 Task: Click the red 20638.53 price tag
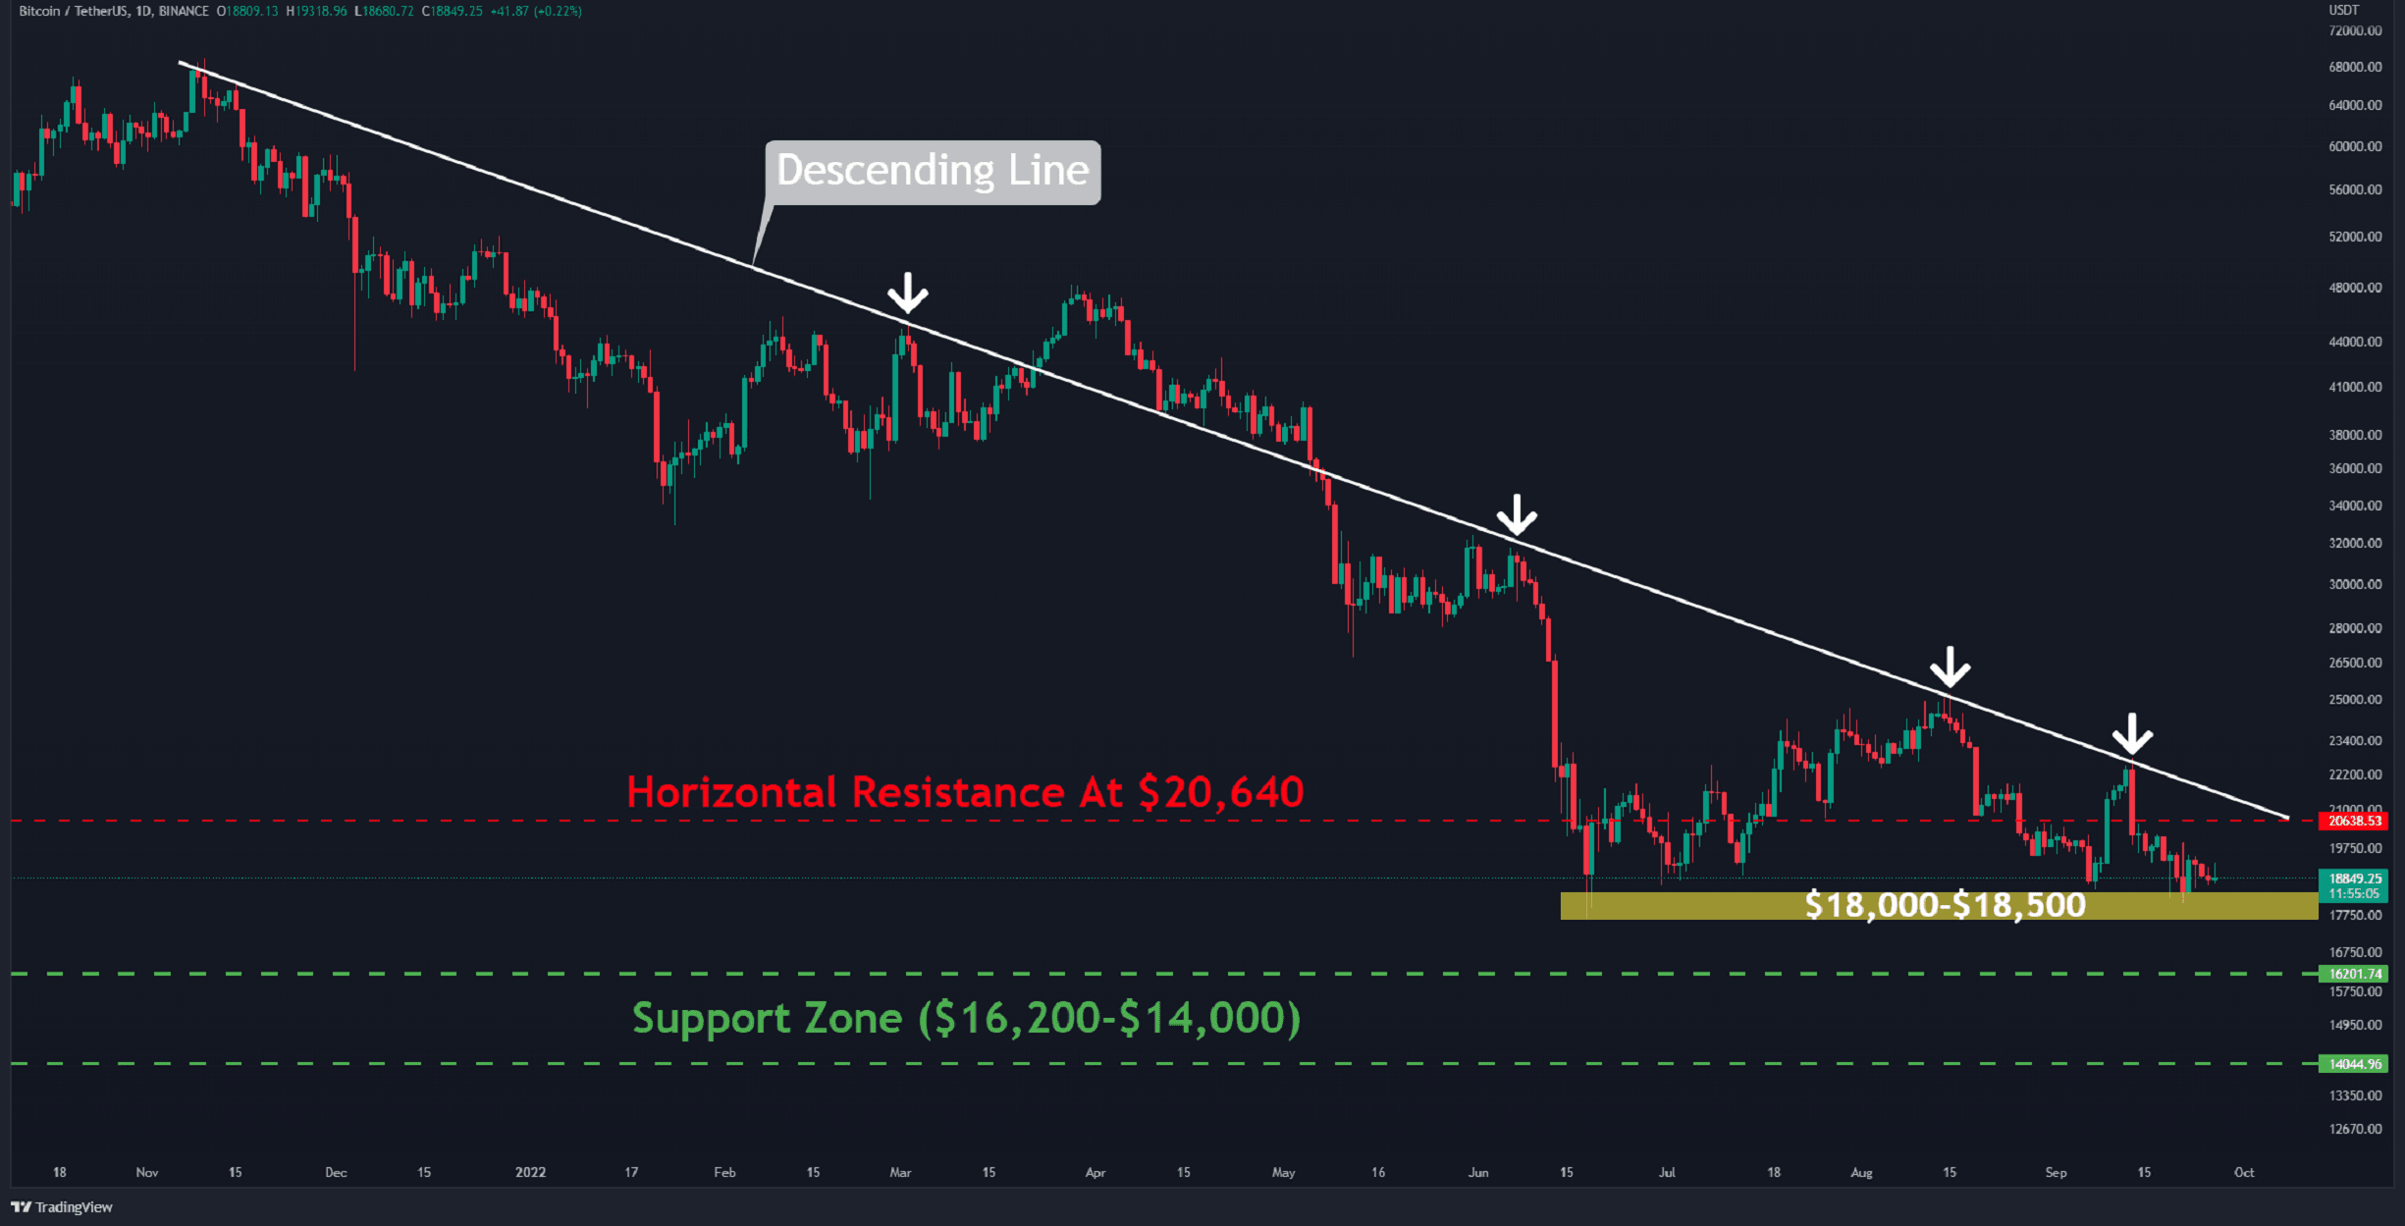click(x=2353, y=821)
